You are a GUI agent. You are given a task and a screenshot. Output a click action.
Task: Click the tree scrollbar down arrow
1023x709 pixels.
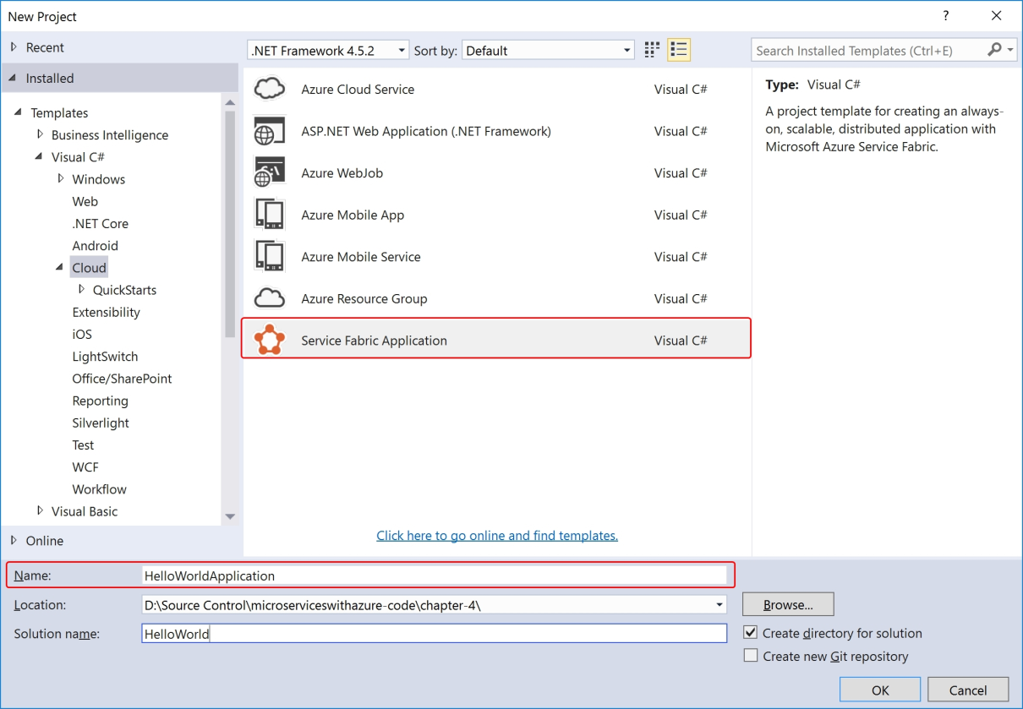[230, 516]
